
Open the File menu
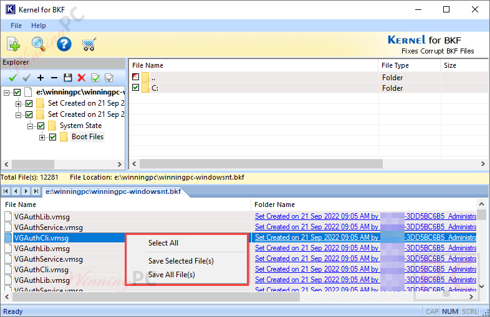point(16,25)
